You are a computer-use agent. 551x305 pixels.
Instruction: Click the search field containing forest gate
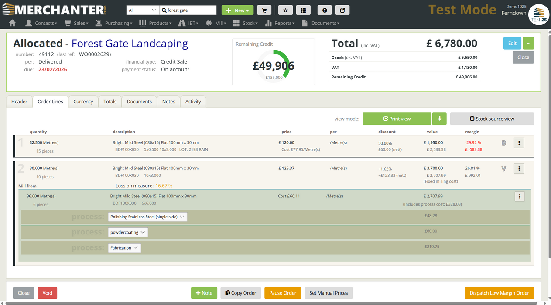click(x=188, y=10)
